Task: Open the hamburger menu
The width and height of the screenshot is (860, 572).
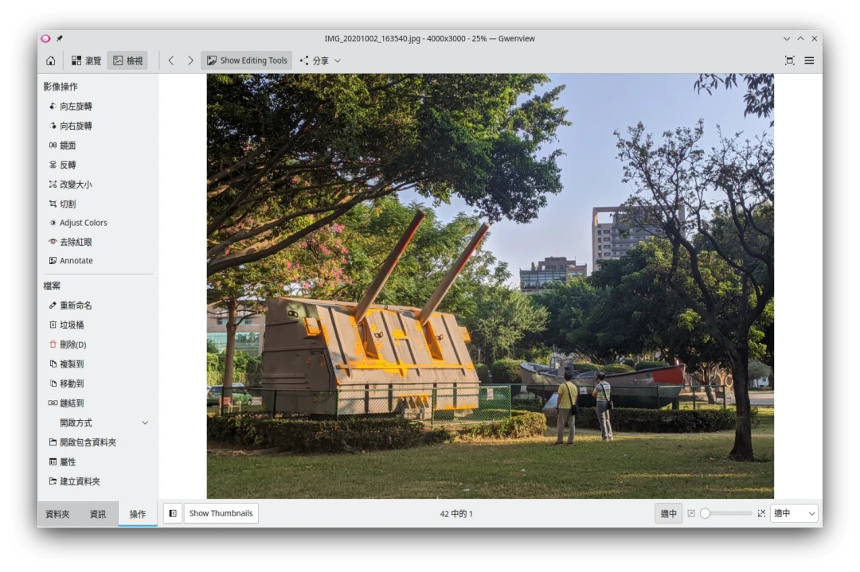Action: click(x=809, y=60)
